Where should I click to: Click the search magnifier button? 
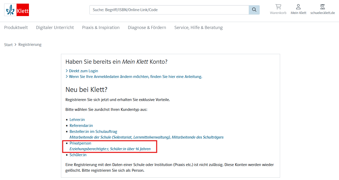(254, 10)
